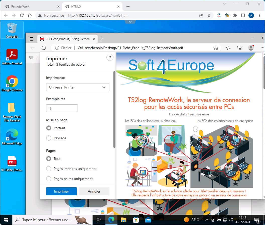265x225 pixels.
Task: Reload the outer Chrome page
Action: click(22, 15)
